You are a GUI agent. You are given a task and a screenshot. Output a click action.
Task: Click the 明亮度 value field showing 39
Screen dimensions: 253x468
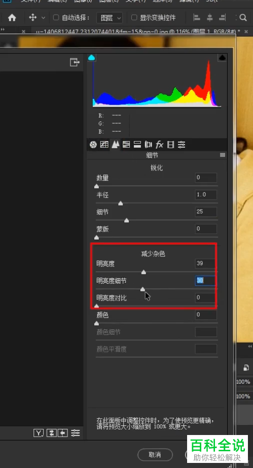(x=205, y=263)
